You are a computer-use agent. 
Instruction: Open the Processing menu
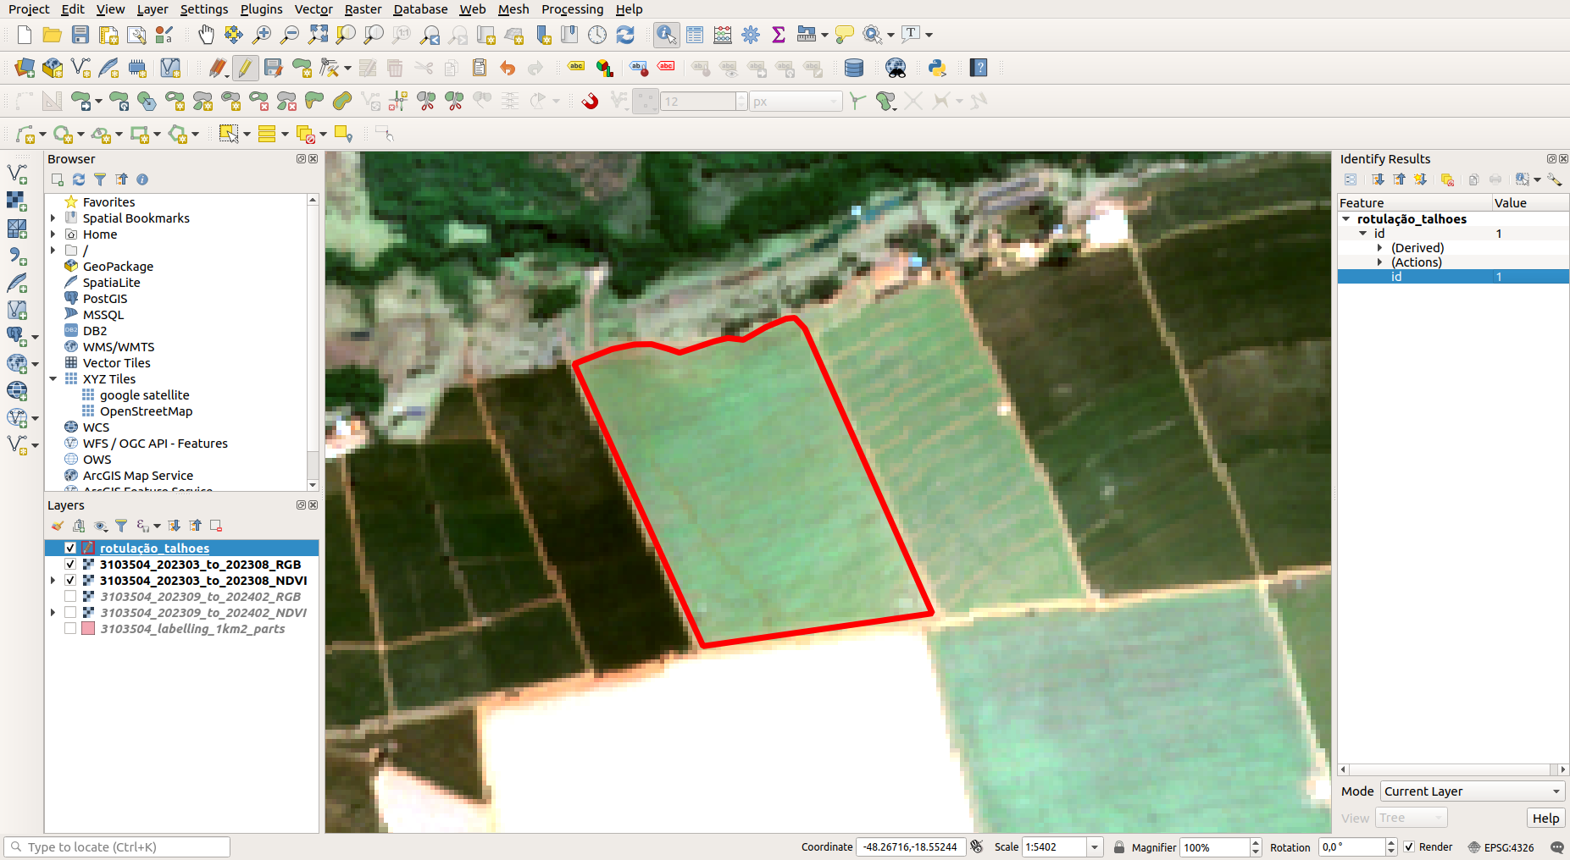tap(572, 9)
